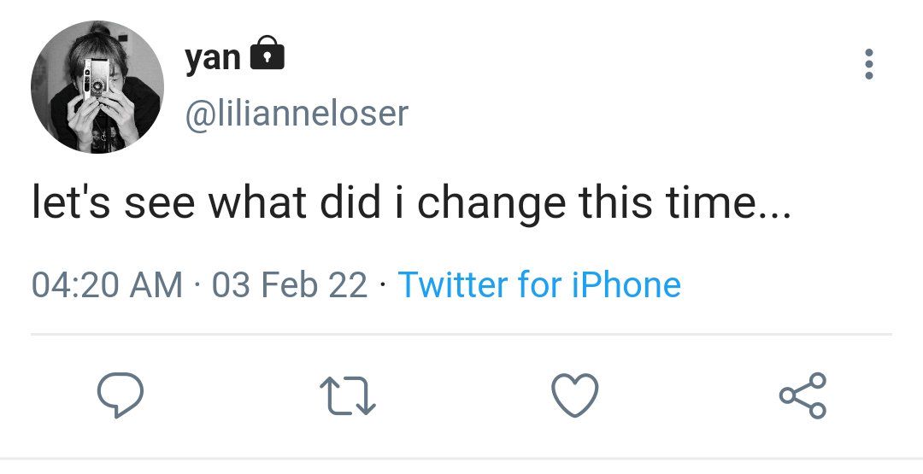Open the three-dot more options menu
The height and width of the screenshot is (474, 923).
pyautogui.click(x=869, y=64)
